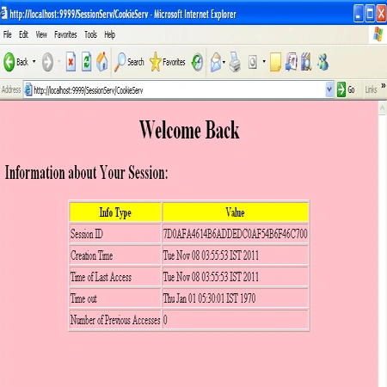Open the Tools menu

click(90, 34)
